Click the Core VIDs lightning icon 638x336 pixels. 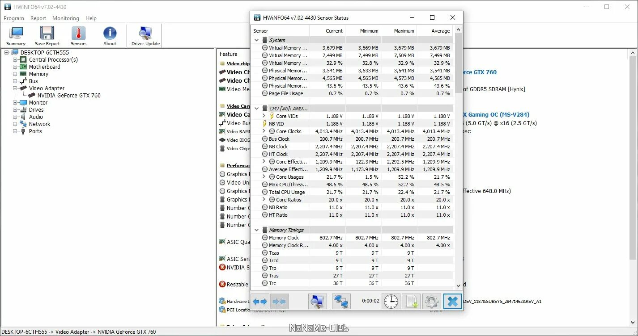click(x=272, y=116)
